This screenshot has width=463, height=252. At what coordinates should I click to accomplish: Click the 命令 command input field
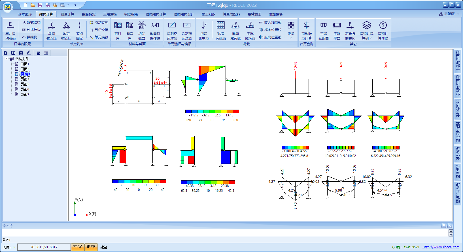coord(227,240)
